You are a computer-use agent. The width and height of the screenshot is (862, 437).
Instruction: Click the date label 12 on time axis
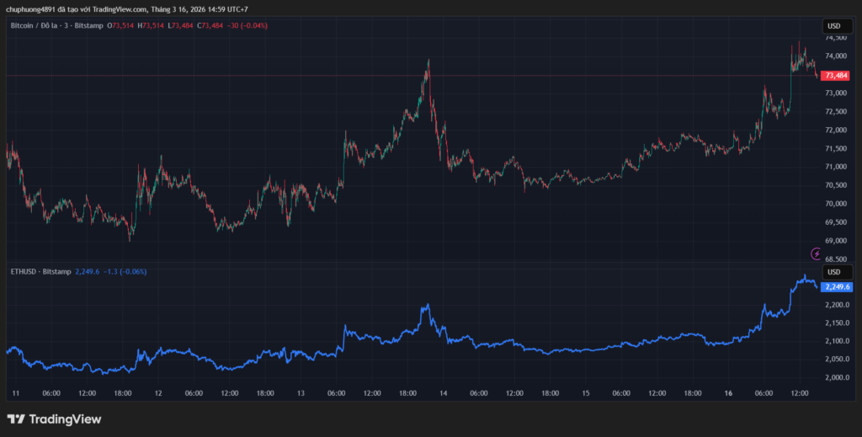tap(157, 393)
